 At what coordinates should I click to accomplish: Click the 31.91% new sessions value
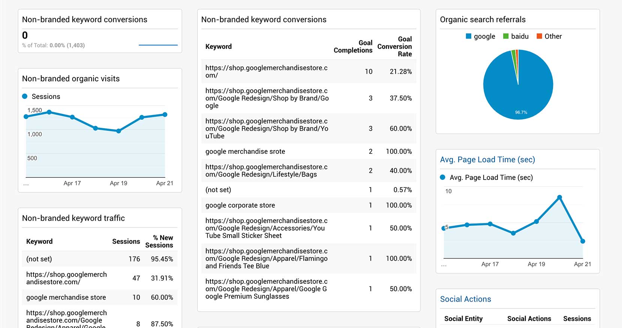click(x=162, y=278)
